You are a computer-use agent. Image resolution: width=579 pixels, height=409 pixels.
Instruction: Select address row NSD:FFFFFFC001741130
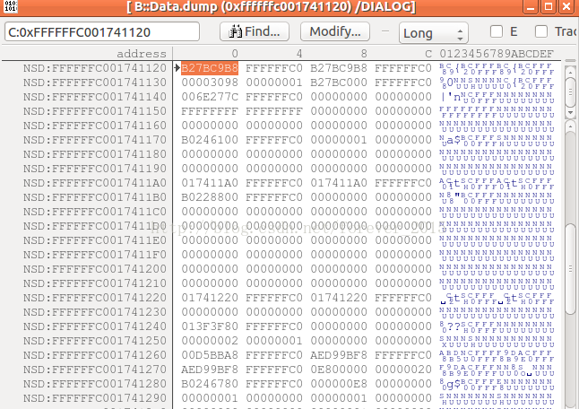95,83
